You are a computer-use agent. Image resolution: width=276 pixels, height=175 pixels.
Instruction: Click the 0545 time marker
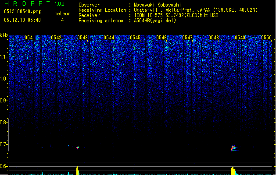[135, 38]
